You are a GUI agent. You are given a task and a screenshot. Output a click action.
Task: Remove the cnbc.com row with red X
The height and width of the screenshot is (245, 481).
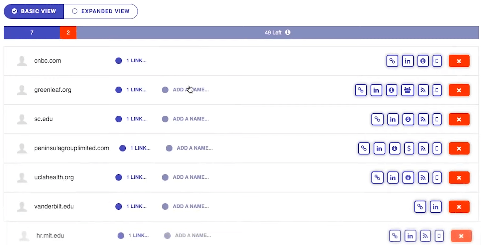(459, 61)
